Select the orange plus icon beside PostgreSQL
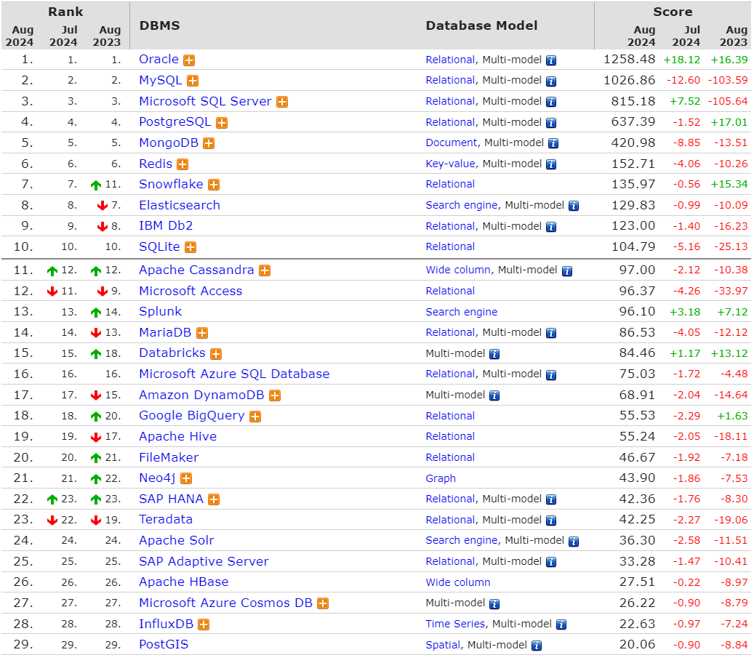 point(222,123)
